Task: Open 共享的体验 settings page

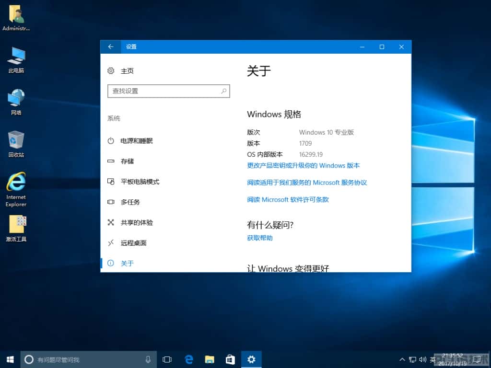Action: point(130,222)
